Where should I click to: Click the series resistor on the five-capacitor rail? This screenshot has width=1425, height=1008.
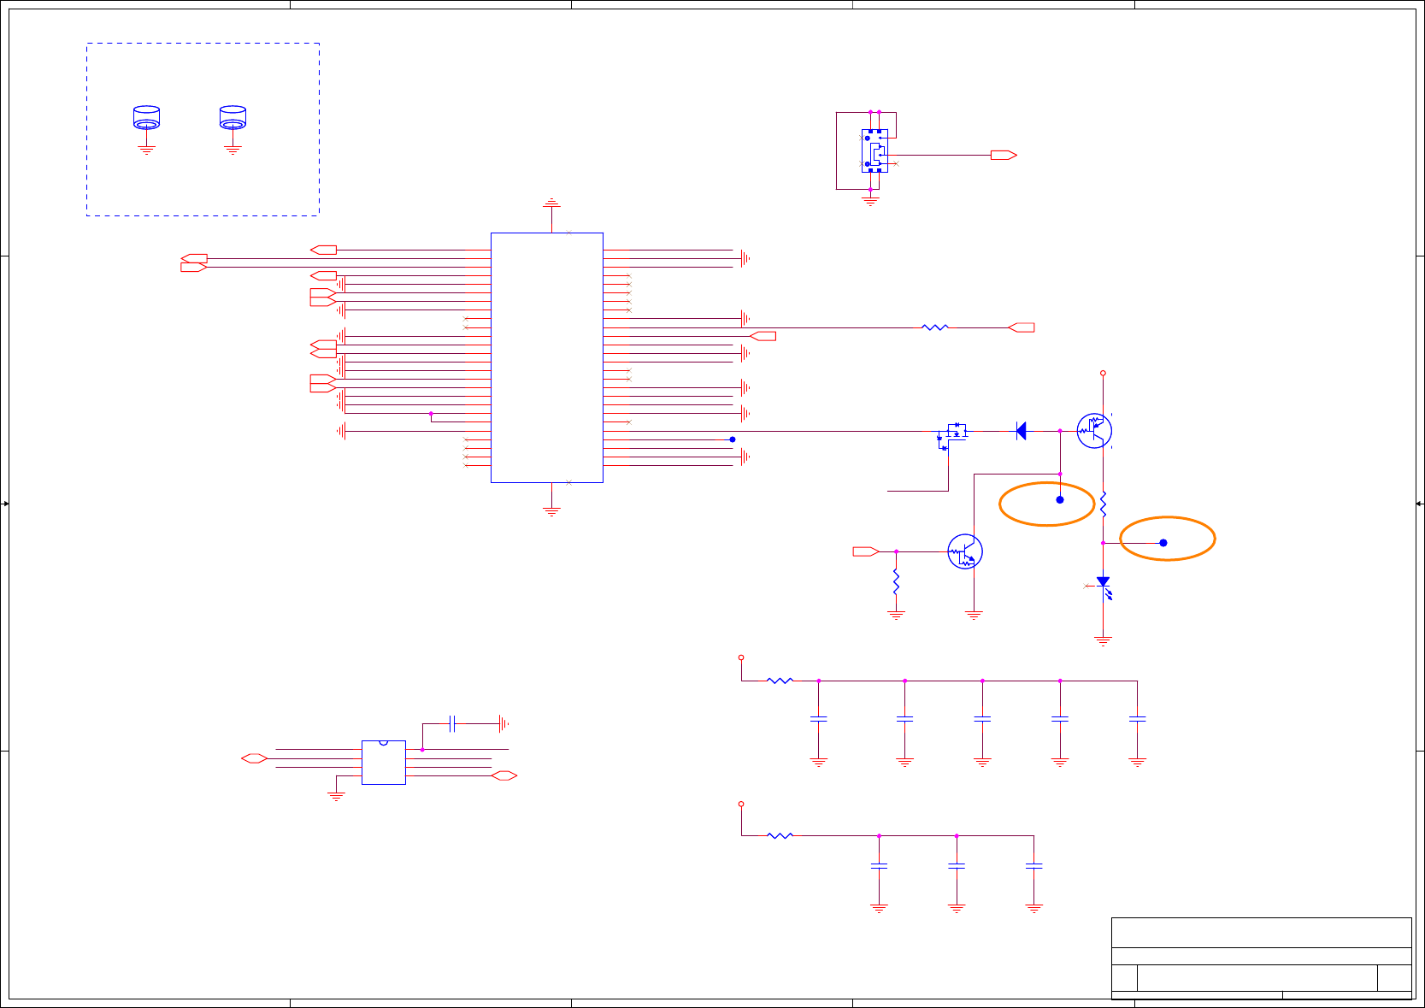point(780,681)
